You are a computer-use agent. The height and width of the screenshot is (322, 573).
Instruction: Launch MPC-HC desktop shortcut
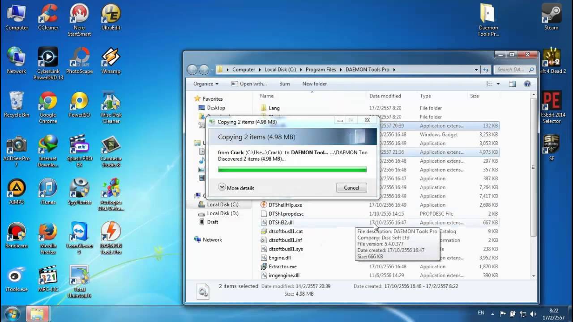click(48, 279)
